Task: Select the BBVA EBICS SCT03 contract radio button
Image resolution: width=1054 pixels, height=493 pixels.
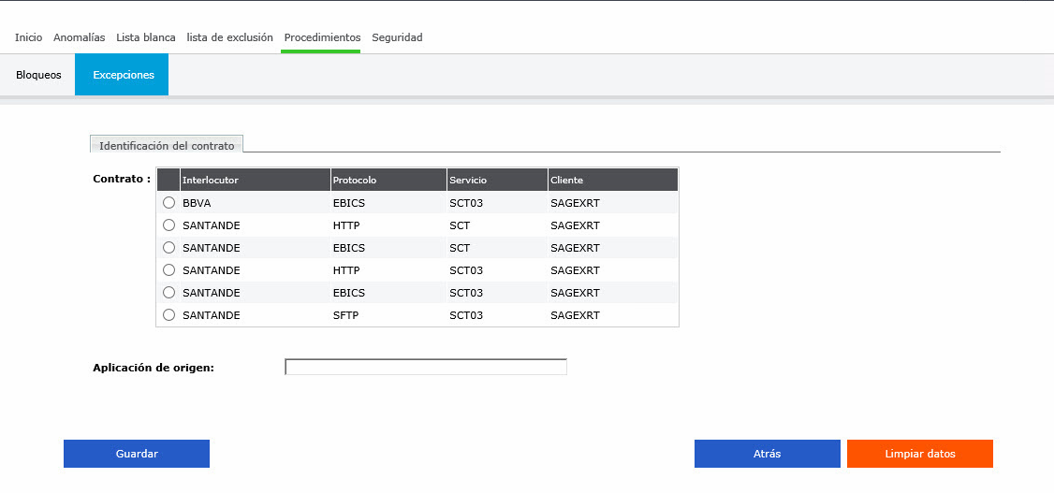Action: [x=168, y=203]
